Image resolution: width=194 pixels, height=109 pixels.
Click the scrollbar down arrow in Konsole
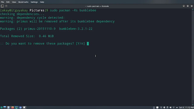pos(193,104)
